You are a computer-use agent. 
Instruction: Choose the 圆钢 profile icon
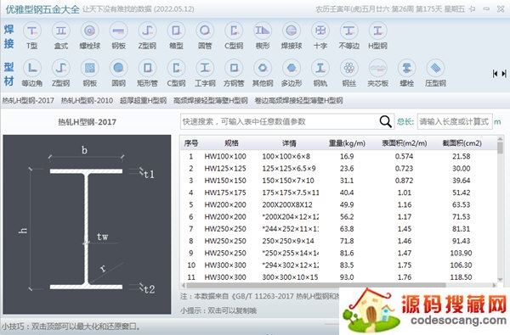tap(118, 68)
